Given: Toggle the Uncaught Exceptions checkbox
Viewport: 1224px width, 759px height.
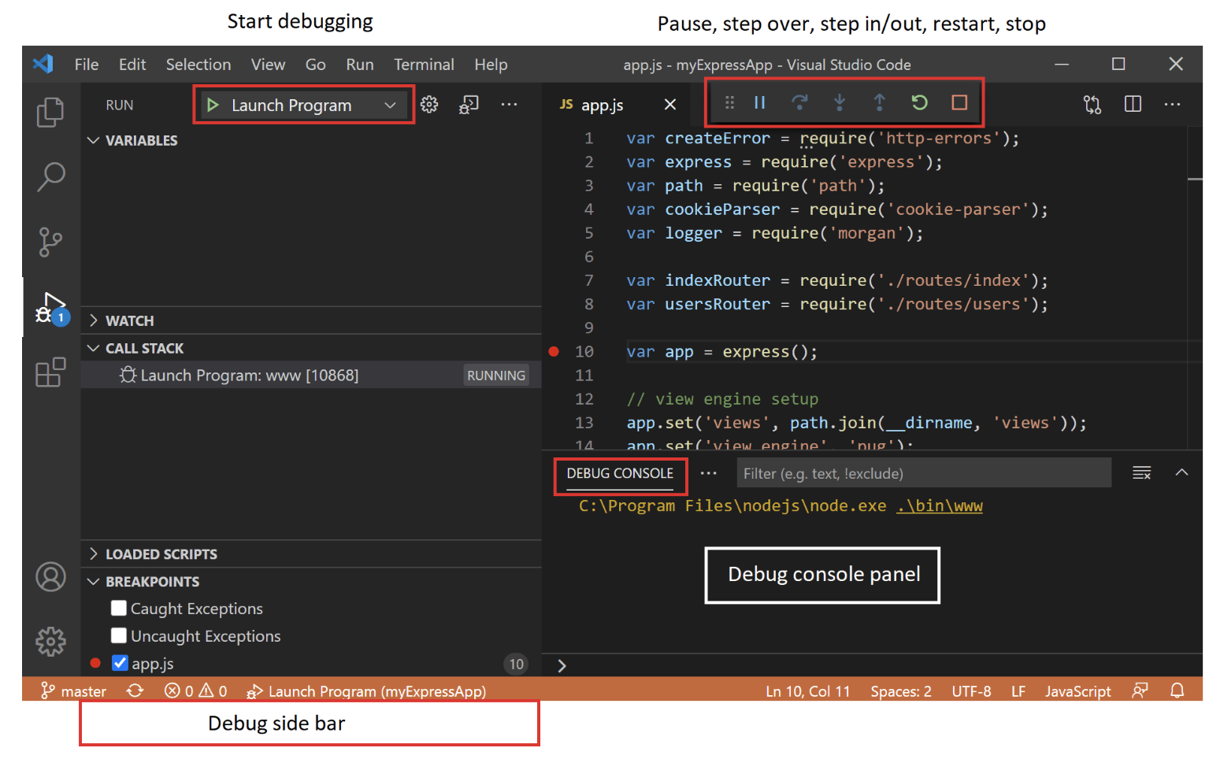Looking at the screenshot, I should (x=119, y=635).
